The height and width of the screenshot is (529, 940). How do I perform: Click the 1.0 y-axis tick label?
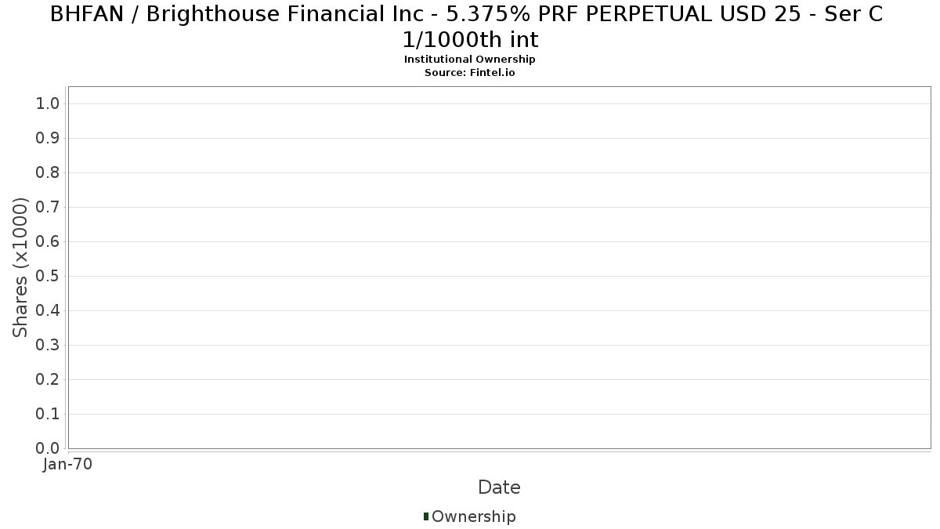coord(49,104)
